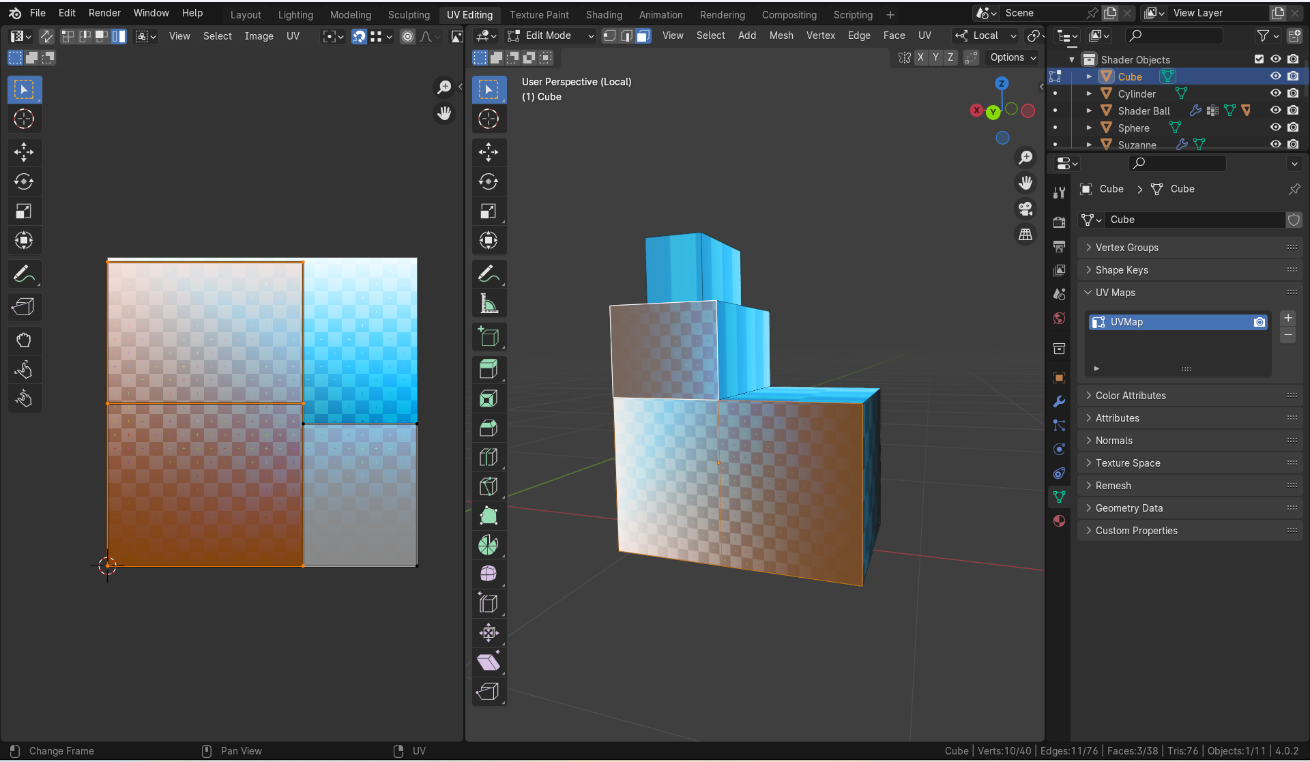Switch to the Shading workspace tab
The image size is (1310, 762).
click(x=604, y=14)
